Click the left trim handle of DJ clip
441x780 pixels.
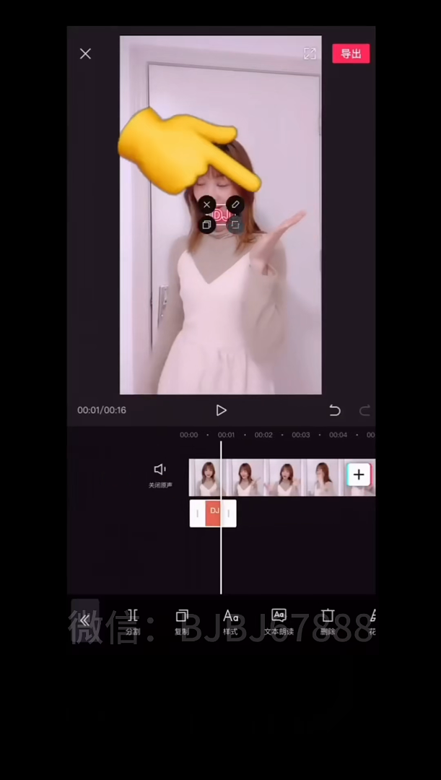(x=197, y=513)
